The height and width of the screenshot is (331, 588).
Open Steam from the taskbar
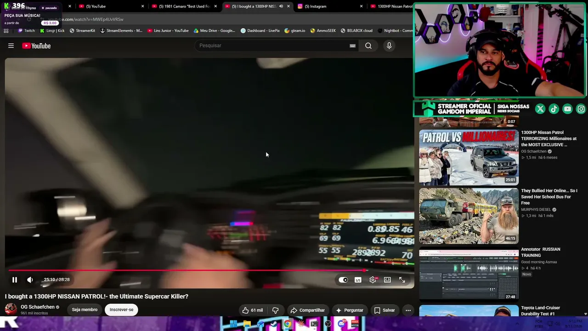tap(274, 324)
